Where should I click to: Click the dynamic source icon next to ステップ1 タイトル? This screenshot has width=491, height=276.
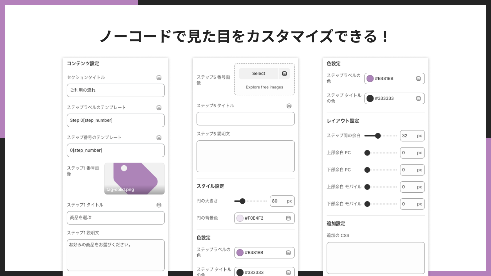(x=159, y=205)
